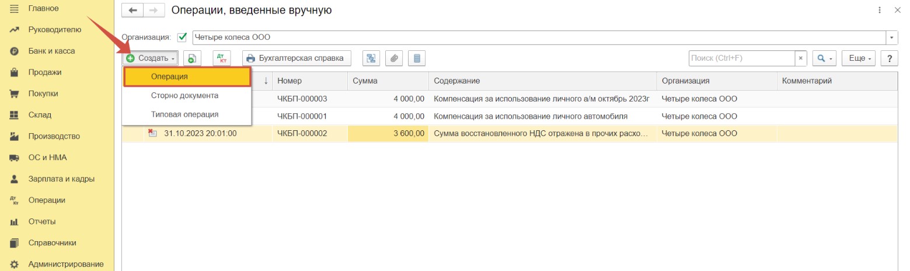Image resolution: width=910 pixels, height=271 pixels.
Task: Click the copy document icon next to Создать
Action: (x=192, y=58)
